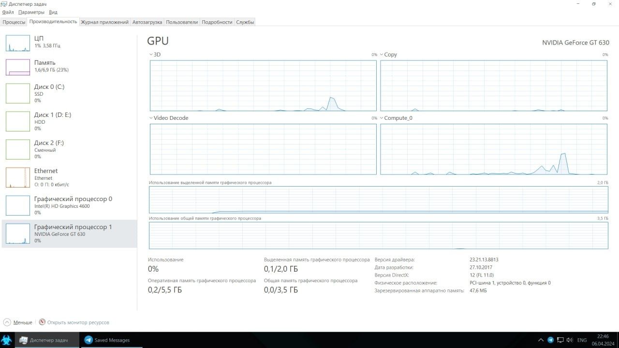Show hidden tray icons chevron
The image size is (619, 348).
pyautogui.click(x=541, y=340)
